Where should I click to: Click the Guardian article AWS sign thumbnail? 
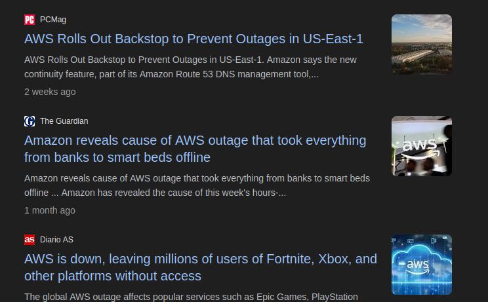(x=421, y=146)
